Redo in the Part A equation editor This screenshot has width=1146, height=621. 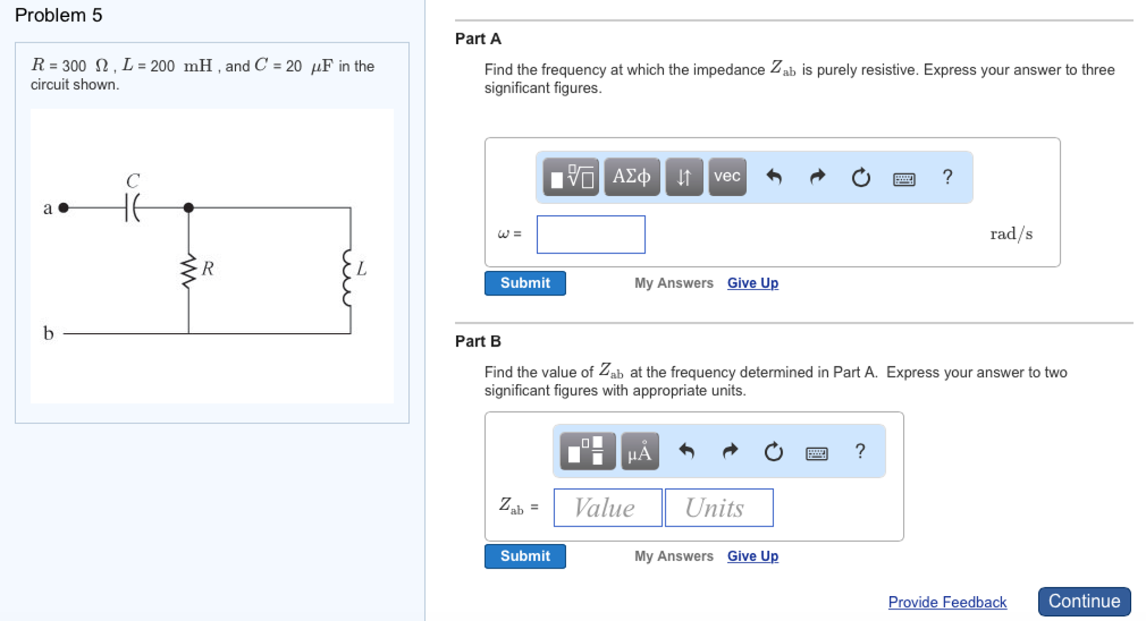coord(817,176)
